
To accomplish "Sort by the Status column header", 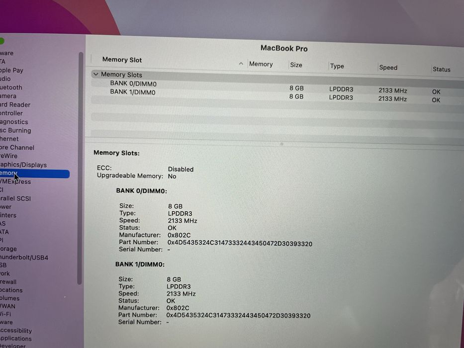I will point(441,69).
